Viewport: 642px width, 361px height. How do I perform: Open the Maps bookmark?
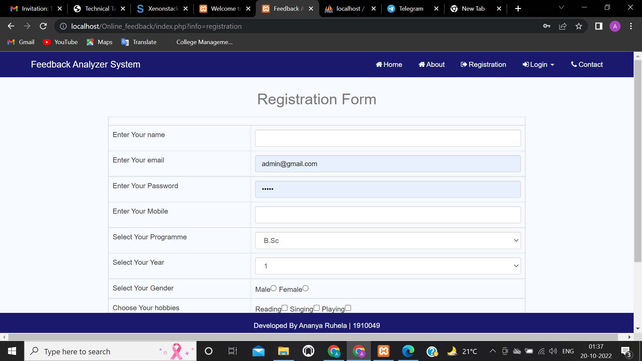point(99,42)
